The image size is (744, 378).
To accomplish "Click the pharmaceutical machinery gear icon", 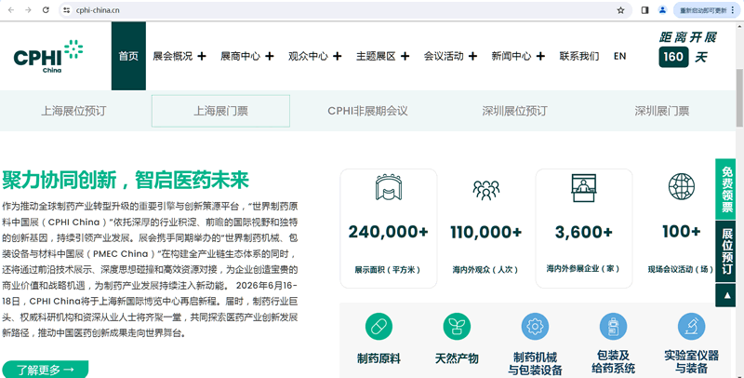I will pyautogui.click(x=534, y=326).
